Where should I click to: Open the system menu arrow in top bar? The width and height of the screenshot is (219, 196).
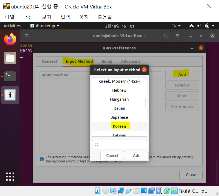click(x=213, y=26)
